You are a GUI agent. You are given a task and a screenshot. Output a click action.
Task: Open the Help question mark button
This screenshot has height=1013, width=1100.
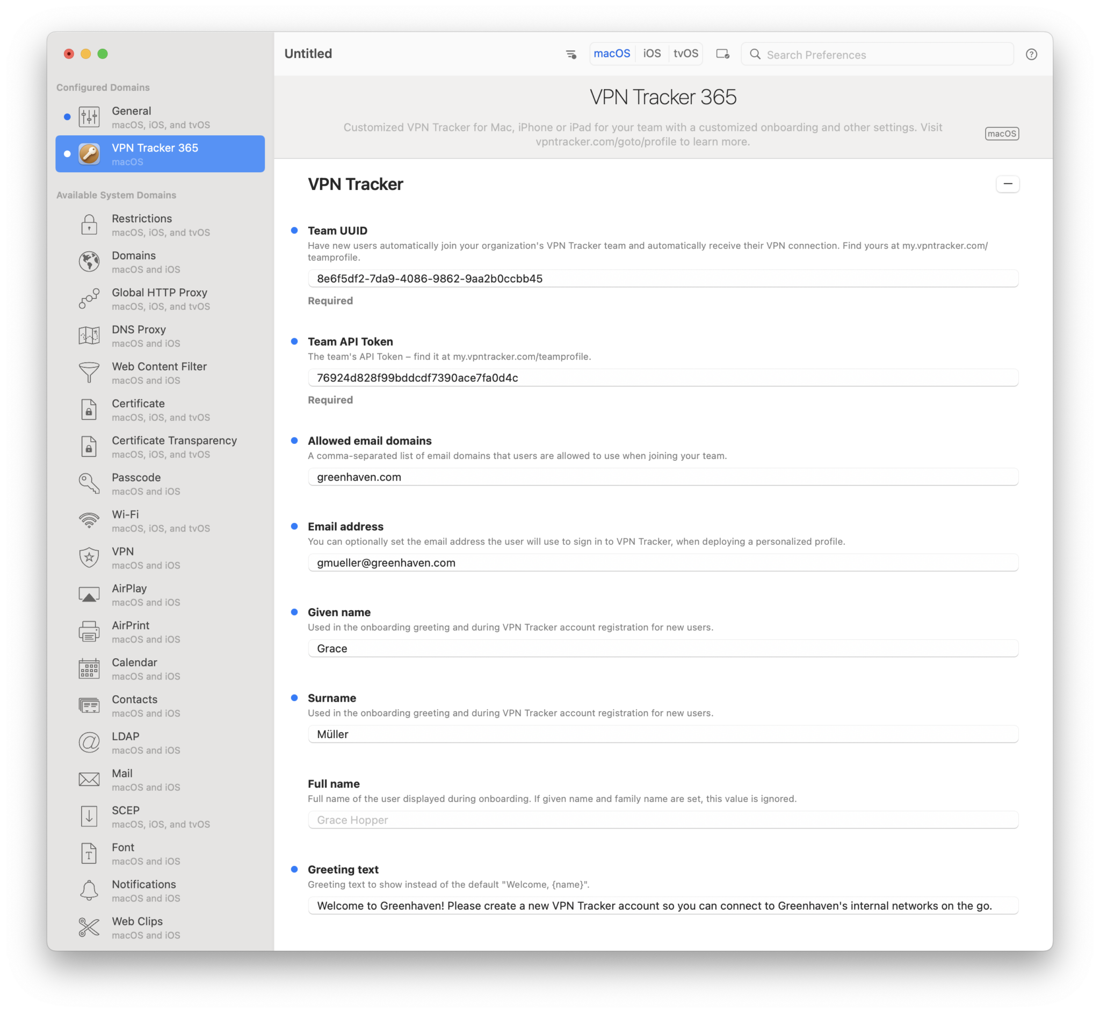(1031, 54)
